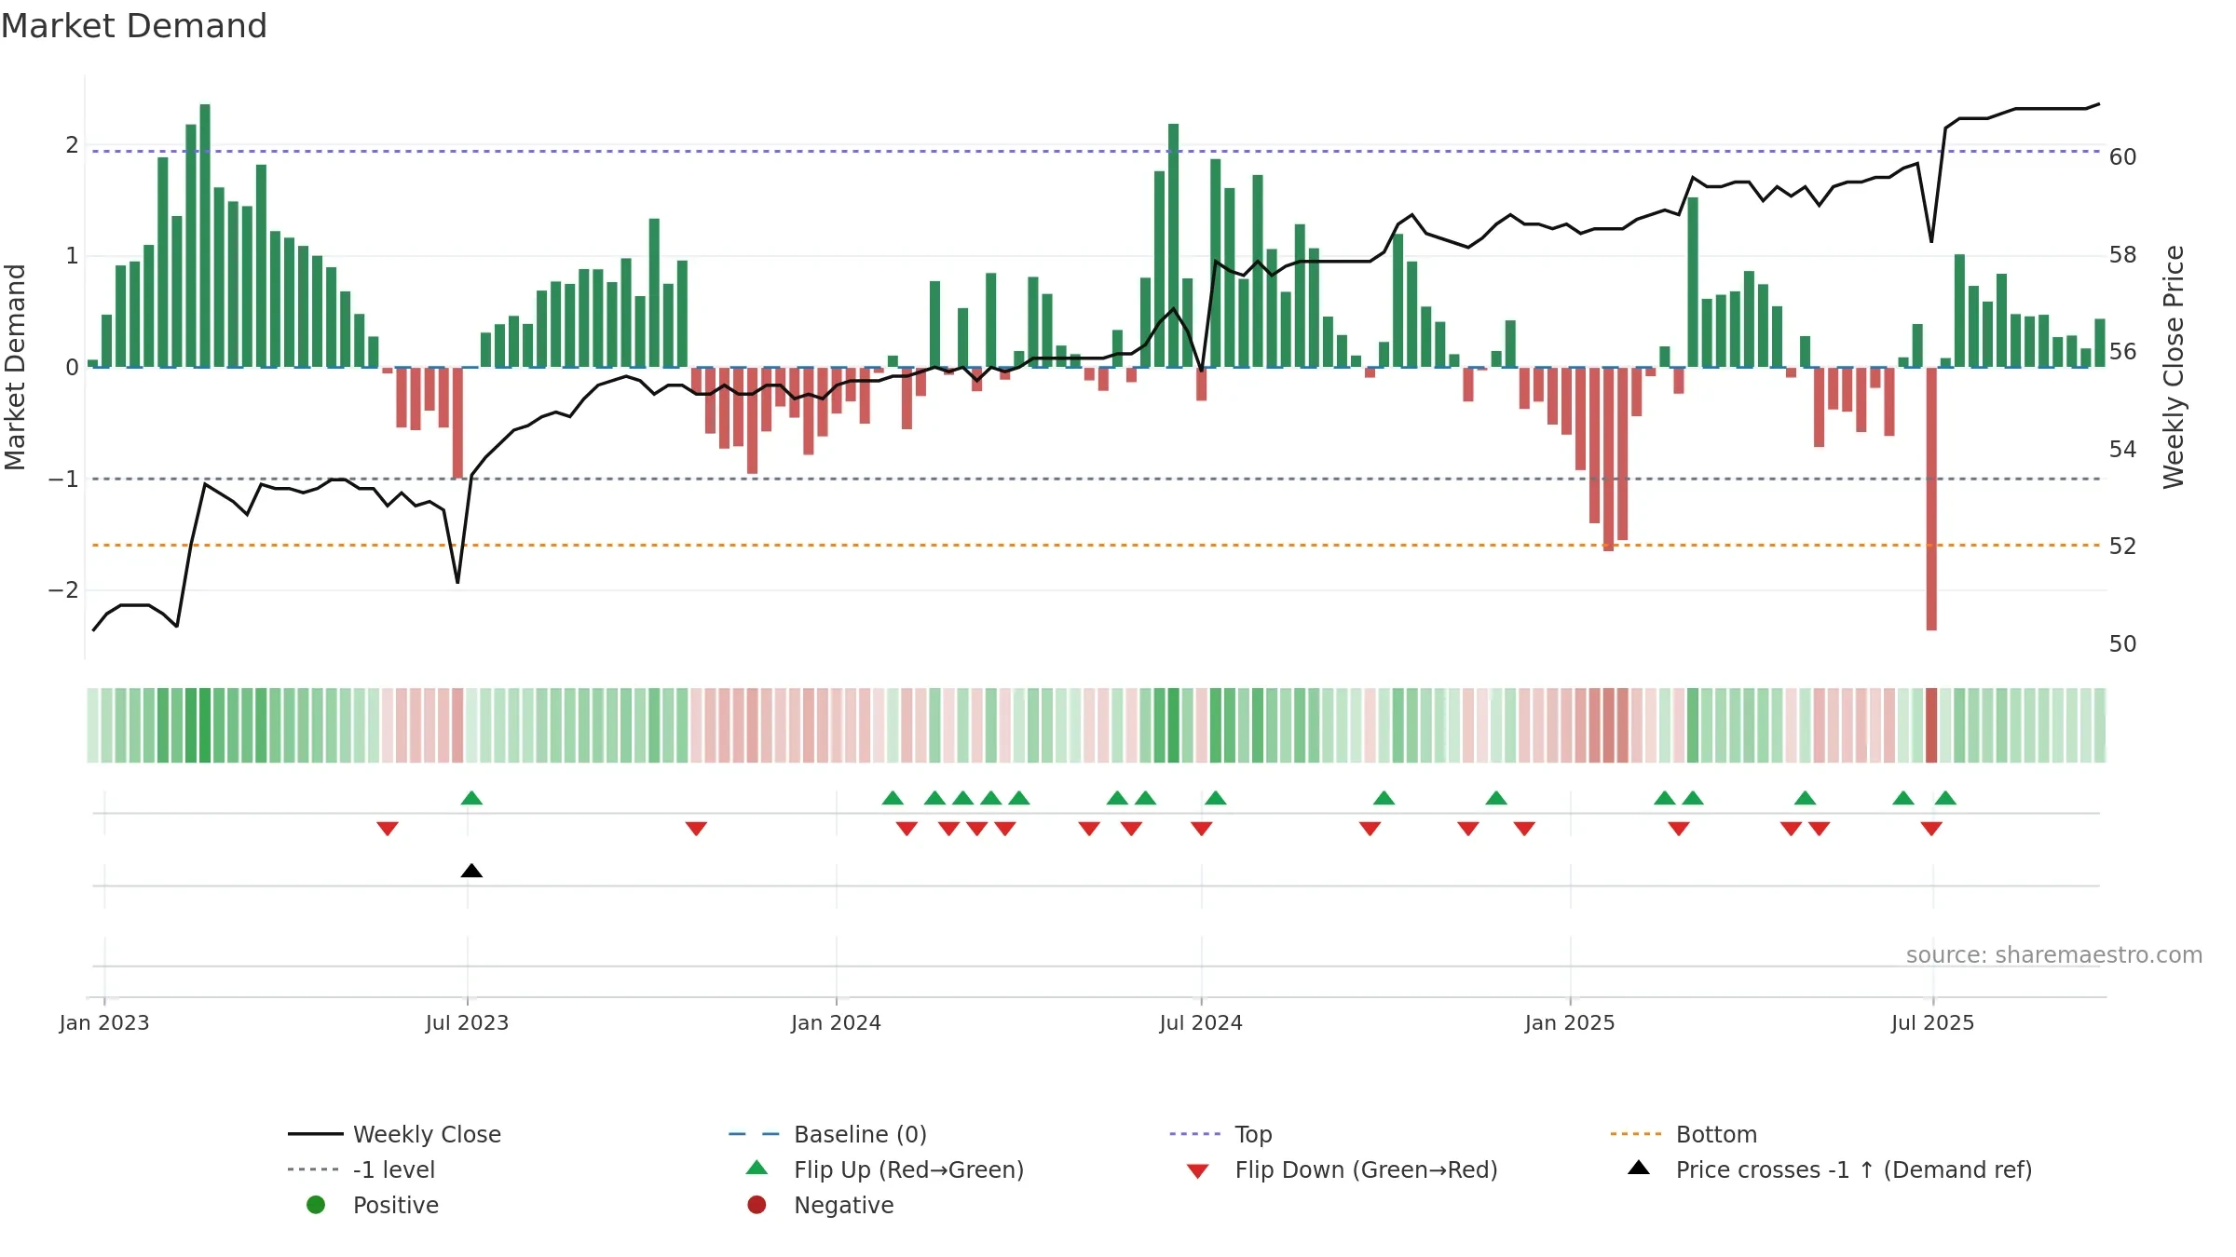Click the 60 tick on the price axis
This screenshot has width=2236, height=1257.
(x=2122, y=157)
